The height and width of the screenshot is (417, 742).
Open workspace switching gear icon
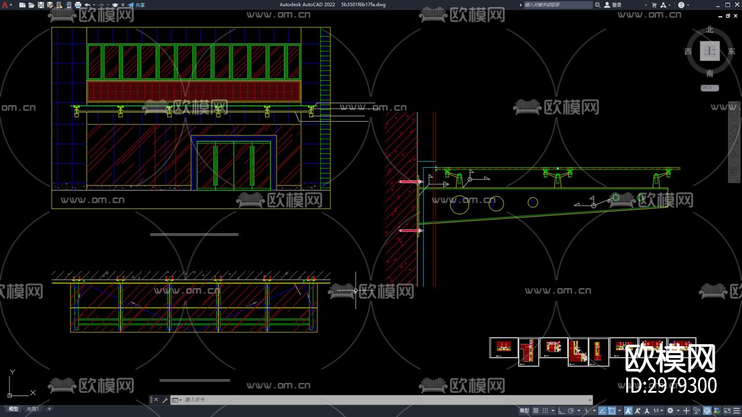(670, 410)
